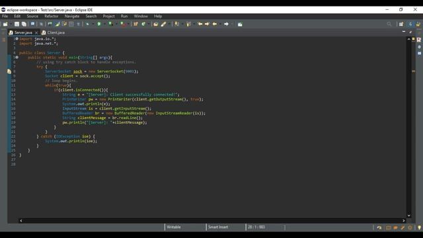Click the cursor position field in status bar
Screen dimensions: 423x238
[256, 227]
